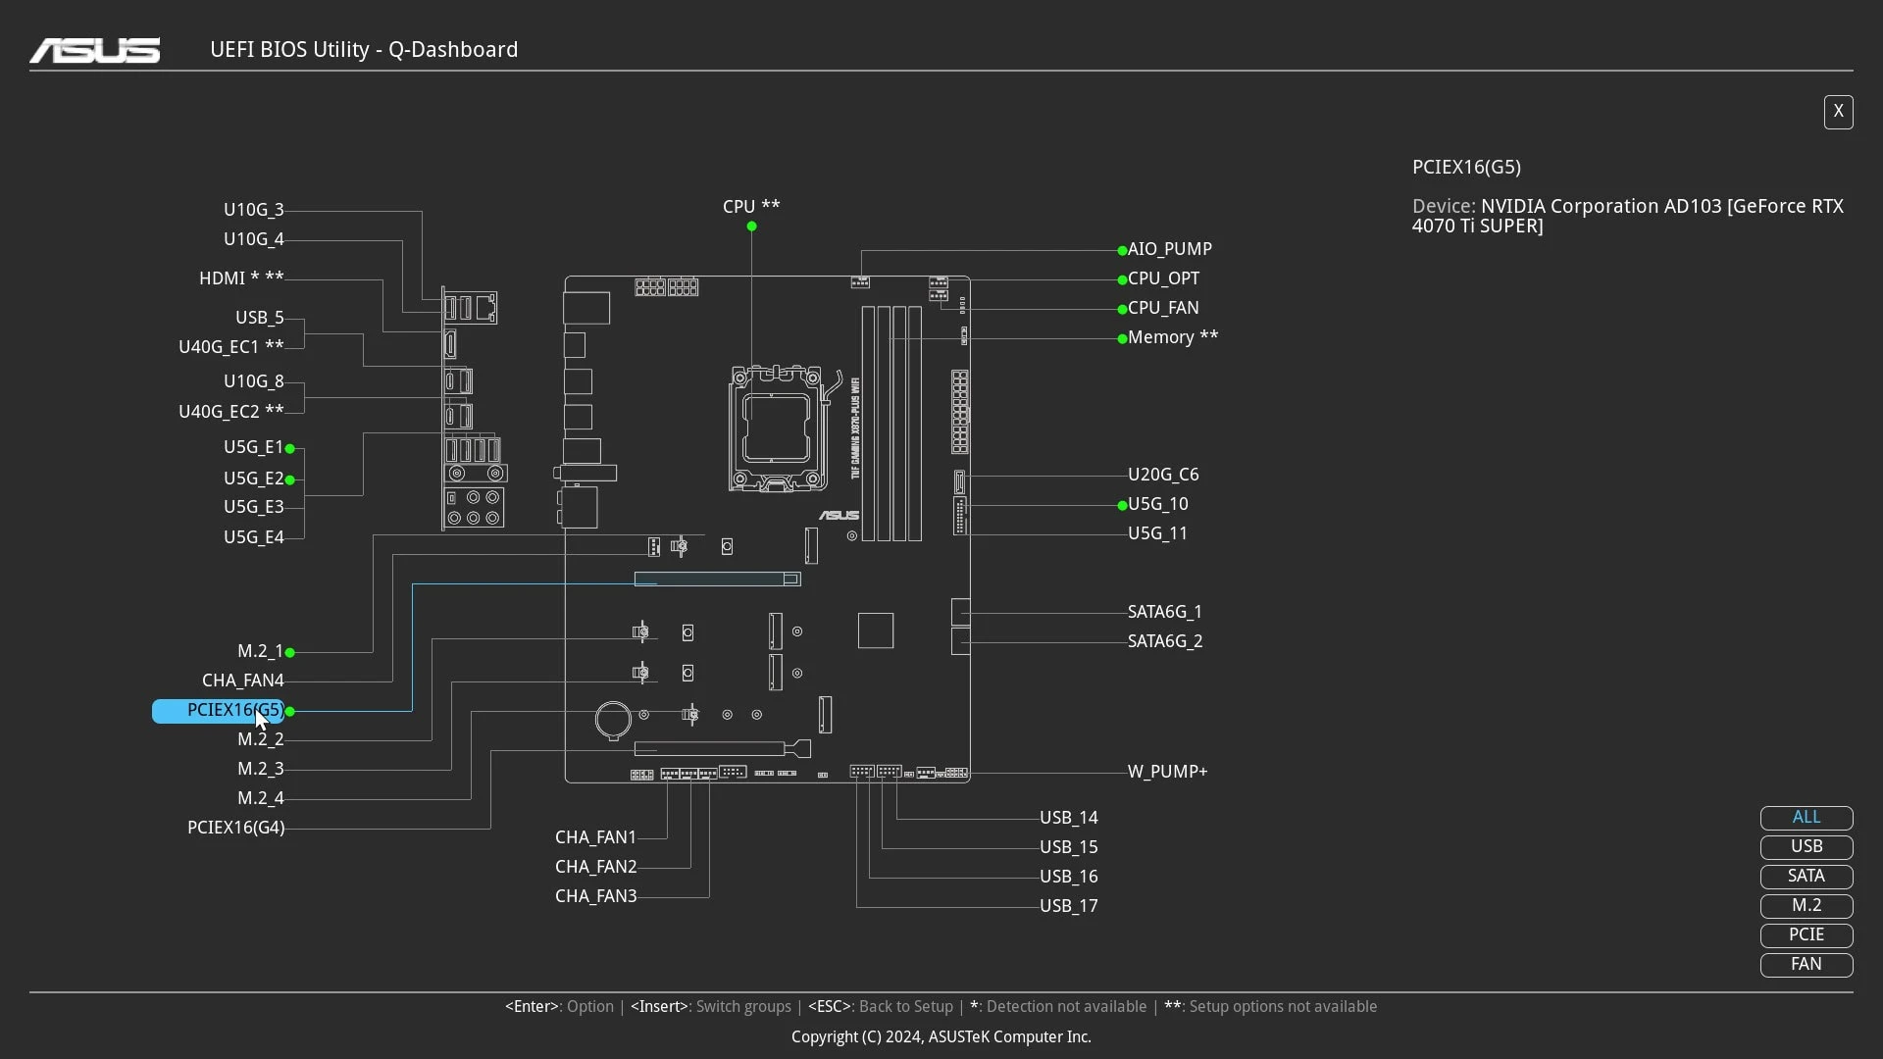Select the U20G_C6 header entry

1163,475
